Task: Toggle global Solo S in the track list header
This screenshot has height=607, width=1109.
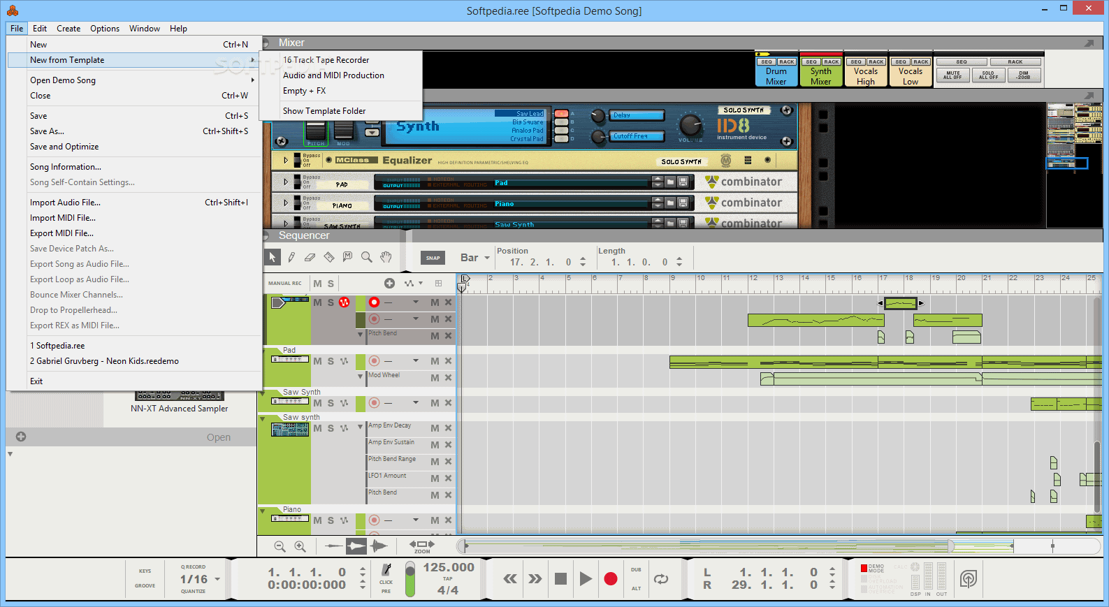Action: pos(331,284)
